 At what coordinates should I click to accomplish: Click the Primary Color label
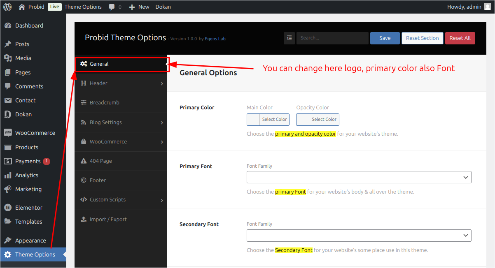(197, 108)
